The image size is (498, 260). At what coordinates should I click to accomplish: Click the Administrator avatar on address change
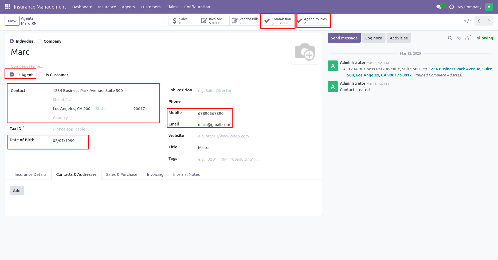pos(333,66)
